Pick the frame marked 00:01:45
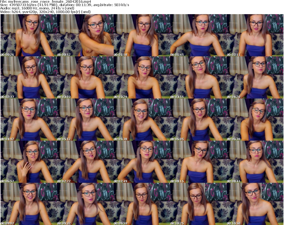This screenshot has width=284, height=225. coord(199,35)
